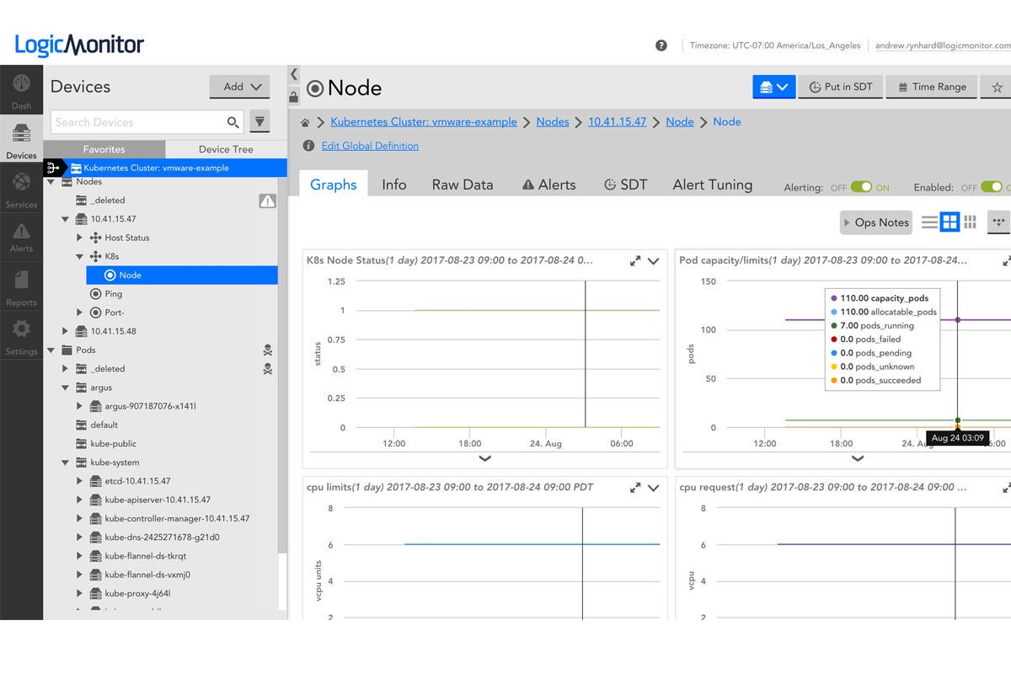Click the home breadcrumb icon
Screen dimensions: 1011x674
pos(305,122)
